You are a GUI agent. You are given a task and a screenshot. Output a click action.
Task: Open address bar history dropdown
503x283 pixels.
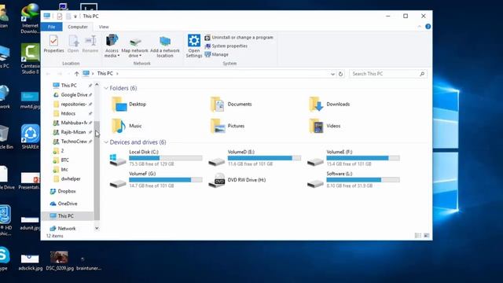[x=332, y=74]
